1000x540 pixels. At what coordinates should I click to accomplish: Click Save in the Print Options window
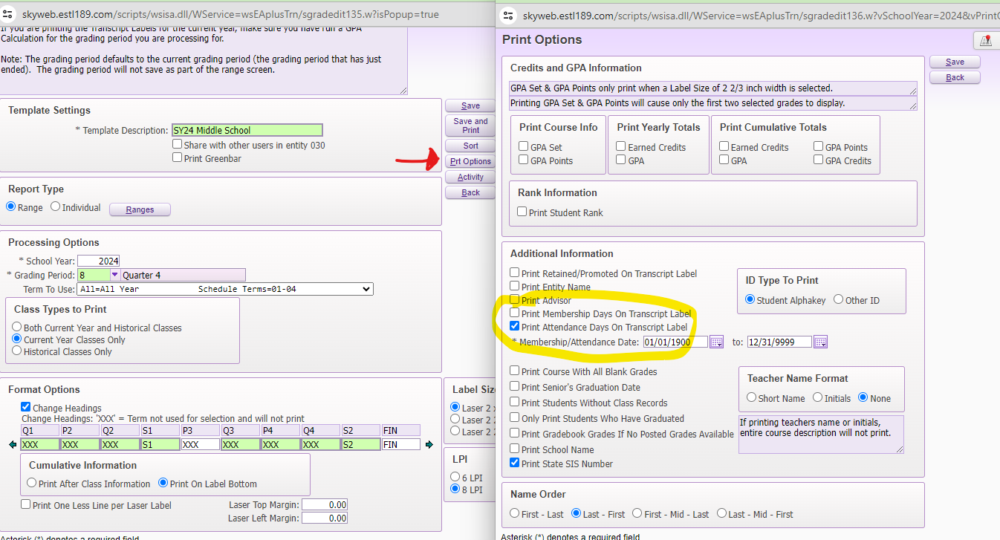tap(955, 62)
